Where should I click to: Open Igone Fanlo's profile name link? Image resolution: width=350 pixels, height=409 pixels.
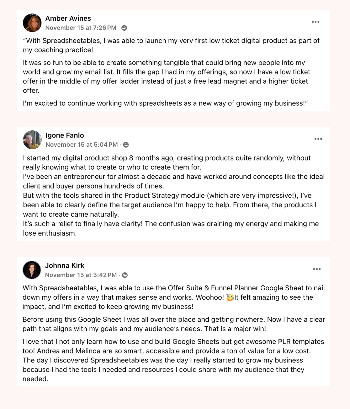[x=65, y=135]
